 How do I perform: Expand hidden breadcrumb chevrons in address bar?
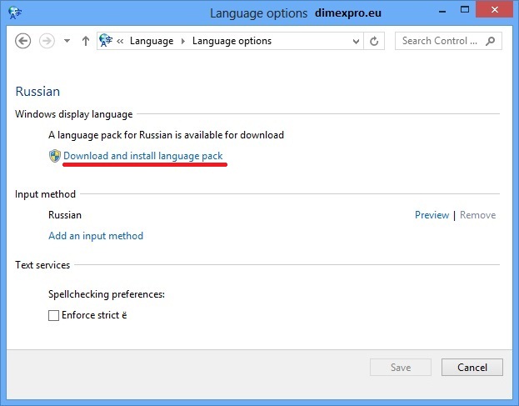pyautogui.click(x=120, y=41)
